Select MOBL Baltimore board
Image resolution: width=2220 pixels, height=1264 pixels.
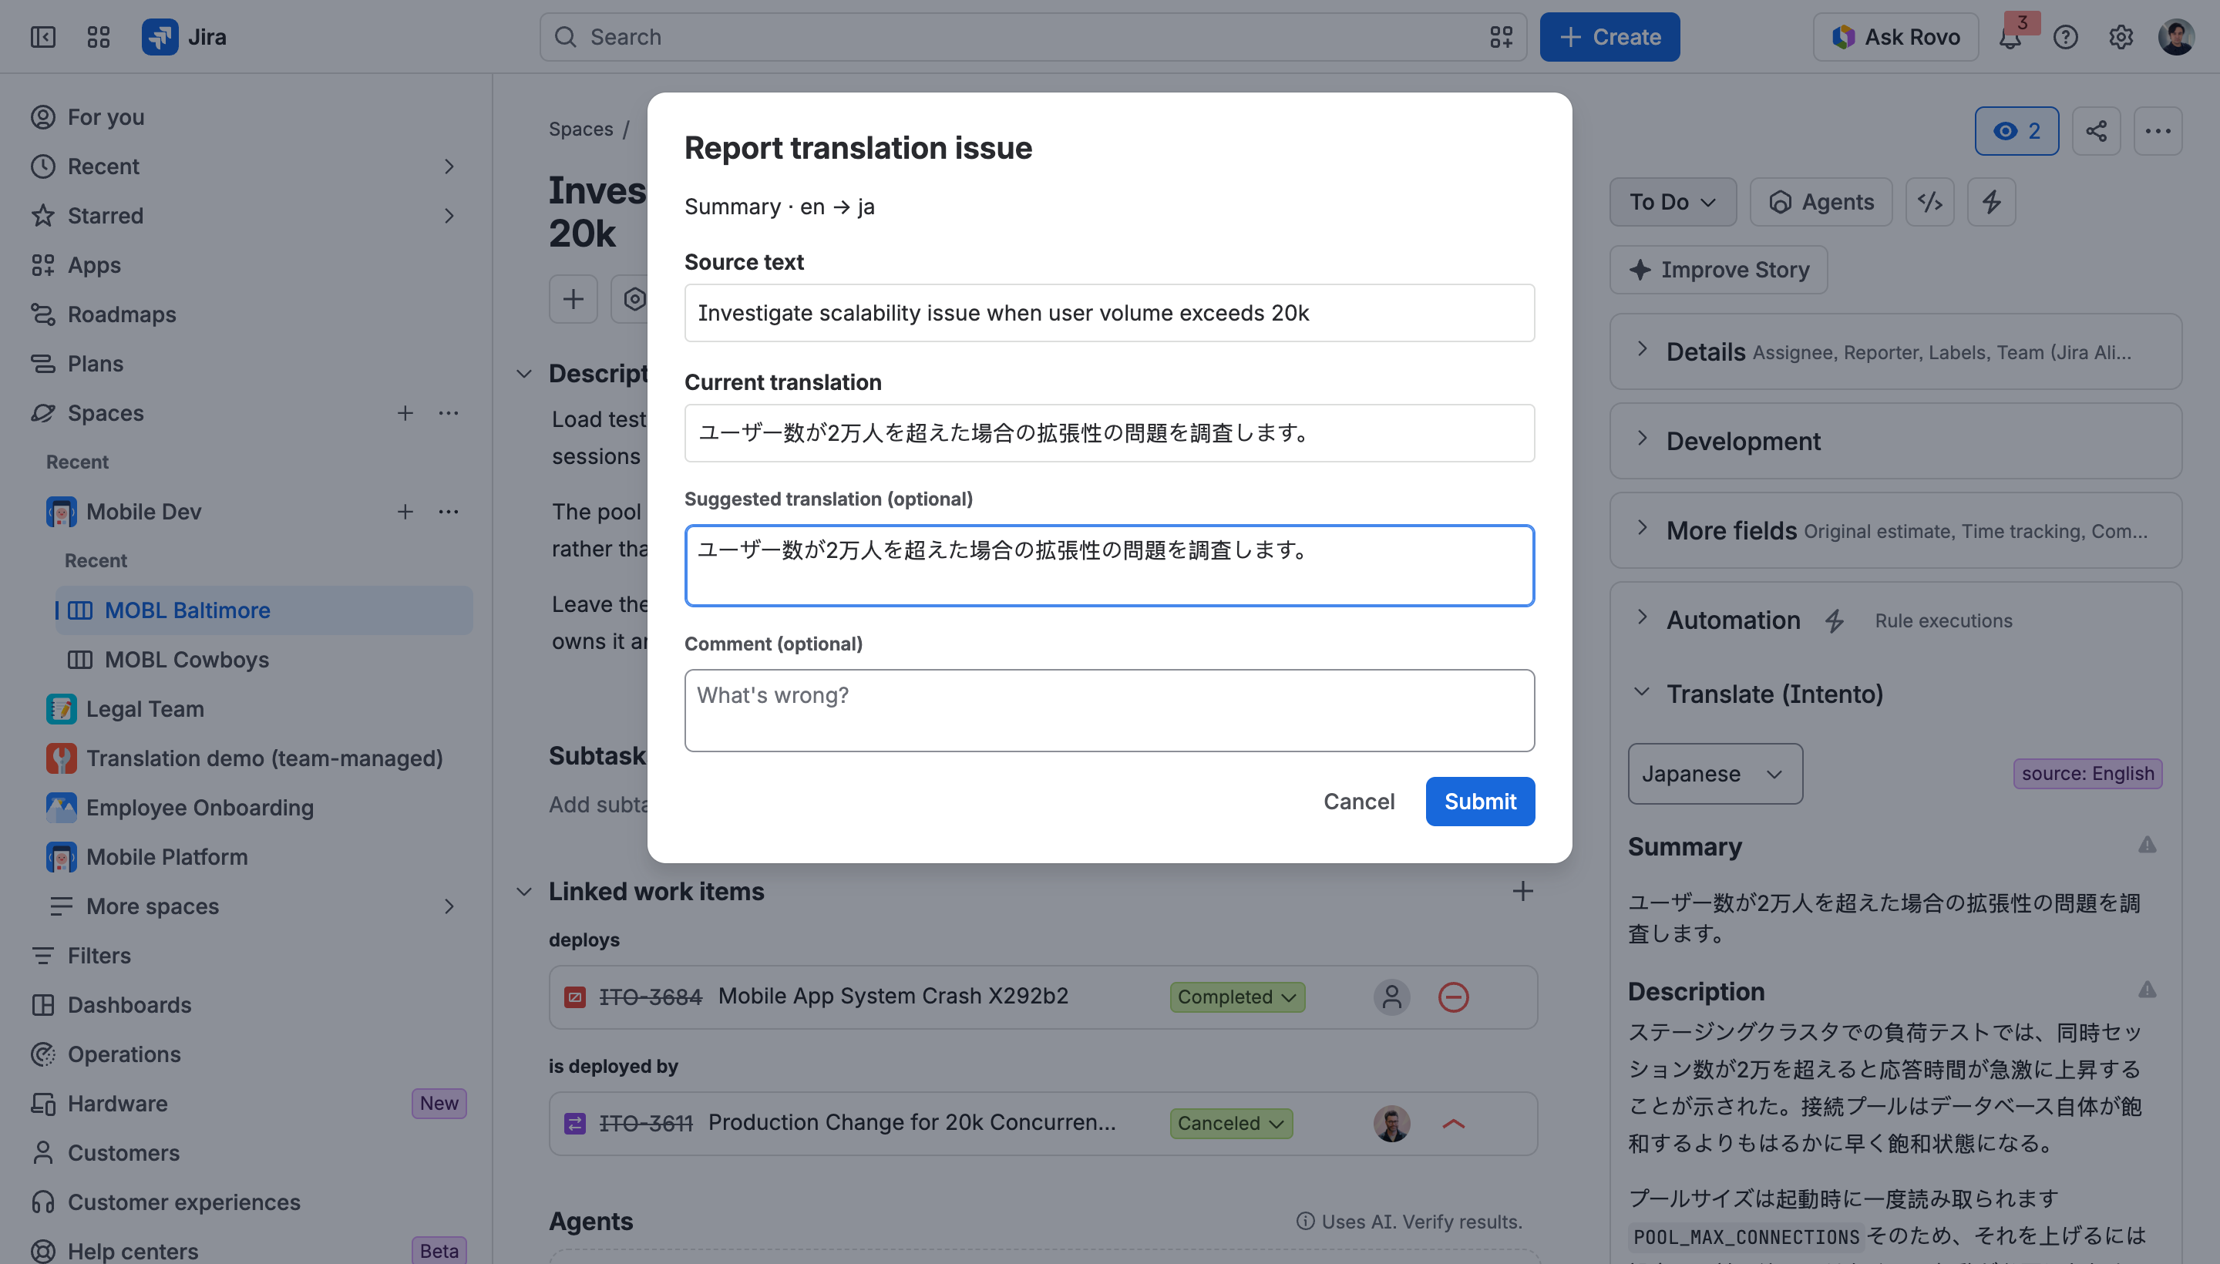click(264, 610)
